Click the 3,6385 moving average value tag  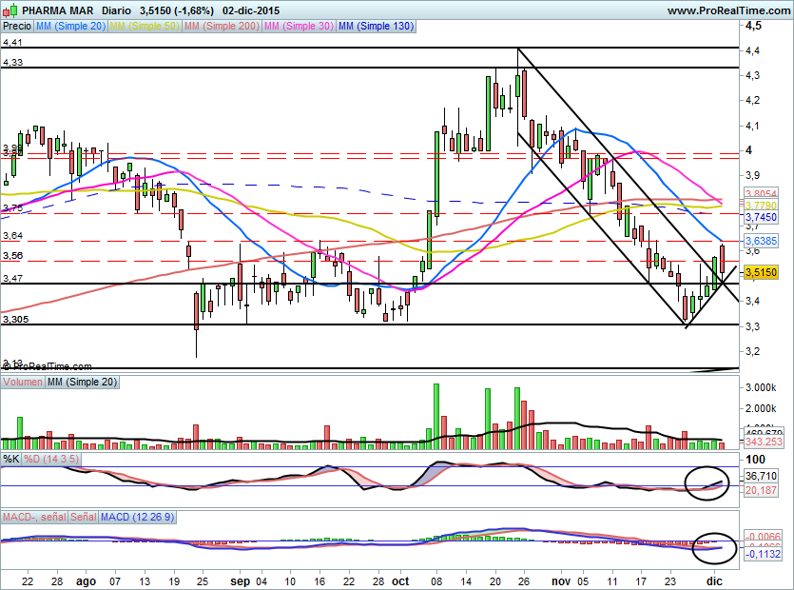(x=761, y=240)
